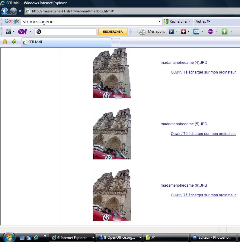Click the madamenotredame (4).JPG file name

click(184, 63)
